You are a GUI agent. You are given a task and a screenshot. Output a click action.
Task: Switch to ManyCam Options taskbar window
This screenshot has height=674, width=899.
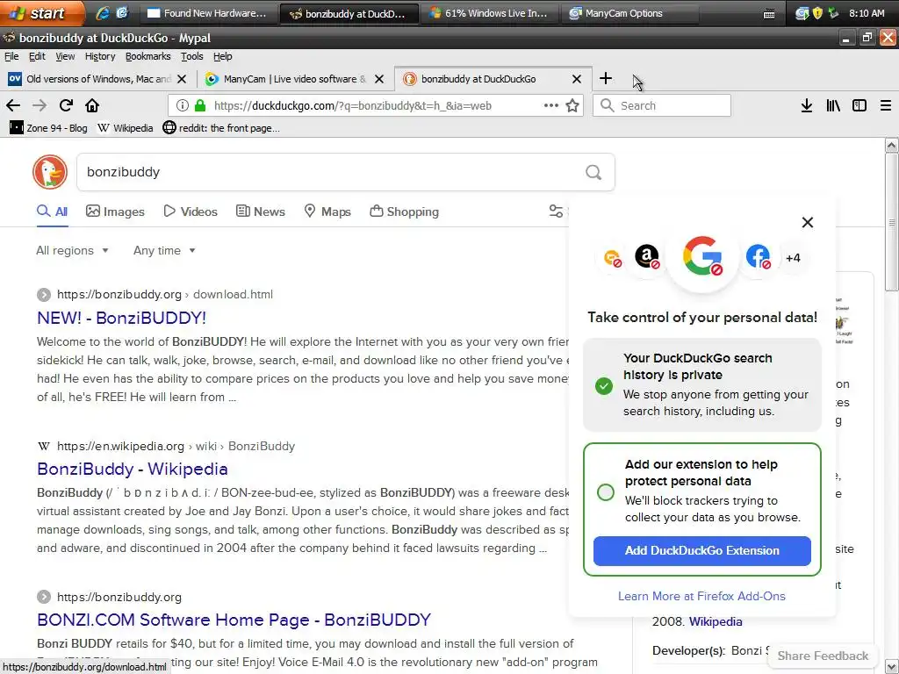coord(630,13)
